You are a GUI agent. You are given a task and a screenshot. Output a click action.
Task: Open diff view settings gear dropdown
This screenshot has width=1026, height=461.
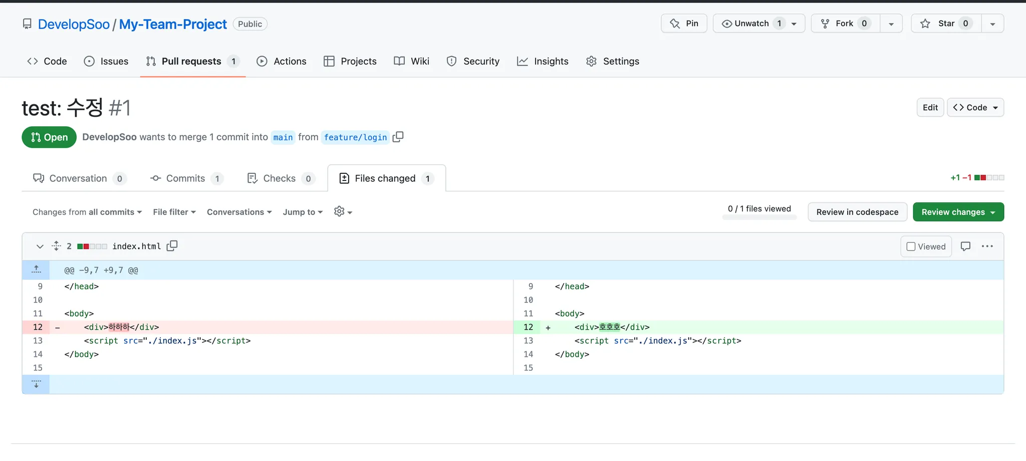343,212
